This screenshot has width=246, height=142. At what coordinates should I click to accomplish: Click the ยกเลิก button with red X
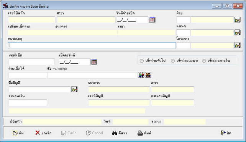[x=43, y=133]
